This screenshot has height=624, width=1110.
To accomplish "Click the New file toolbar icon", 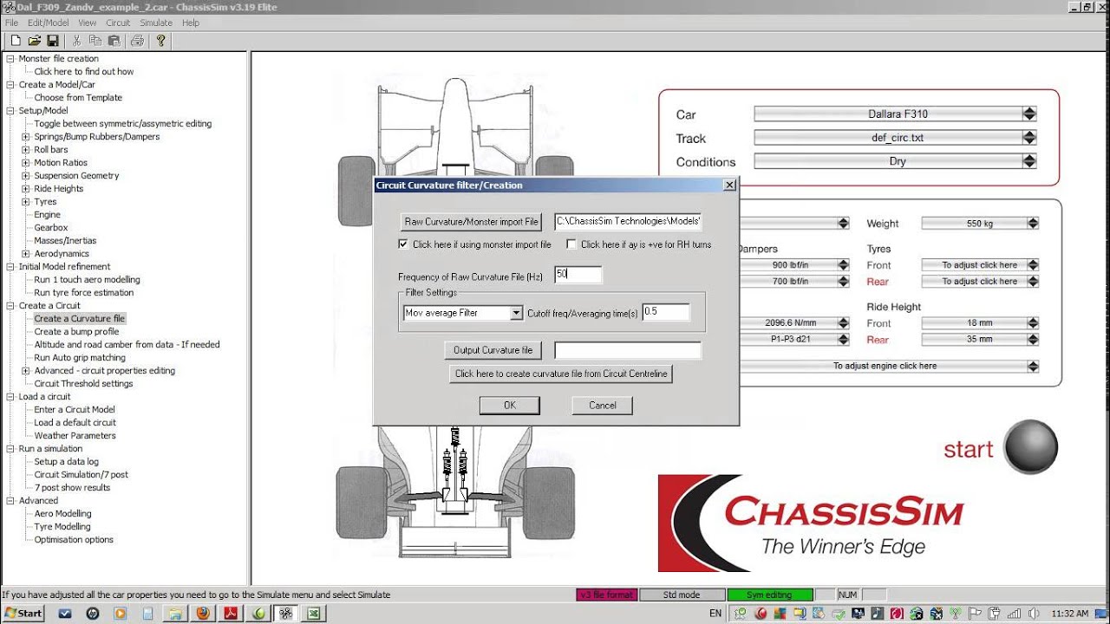I will (16, 41).
